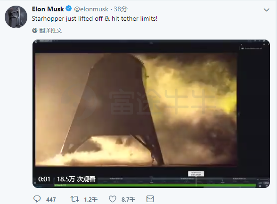277x204 pixels.
Task: Click the 18.5万 次观看 view count
Action: point(76,179)
